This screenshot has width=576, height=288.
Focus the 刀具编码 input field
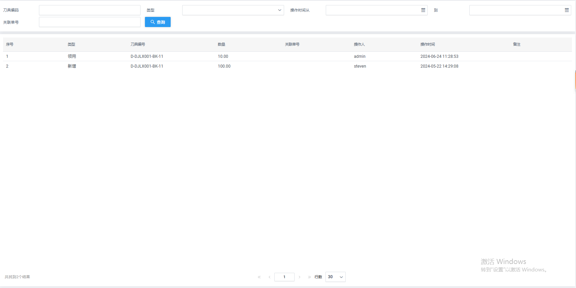(89, 10)
